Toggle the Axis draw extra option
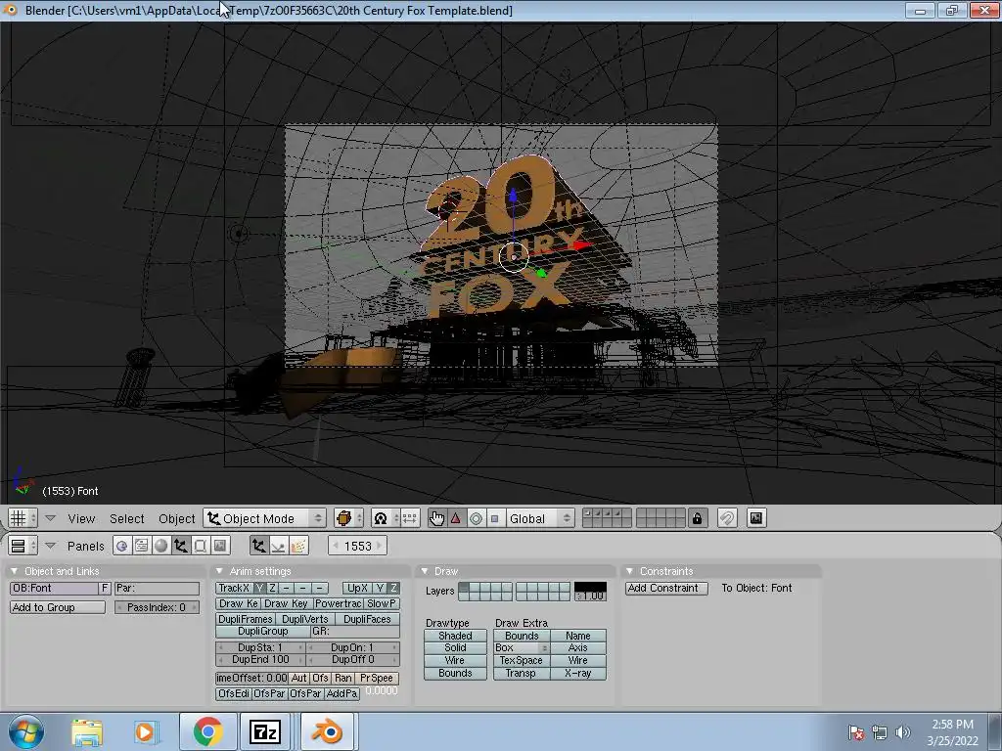The width and height of the screenshot is (1002, 751). tap(577, 647)
